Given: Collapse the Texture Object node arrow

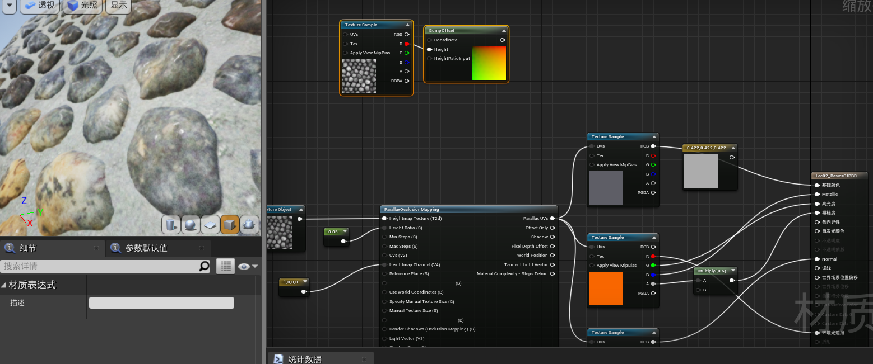Looking at the screenshot, I should (x=301, y=209).
